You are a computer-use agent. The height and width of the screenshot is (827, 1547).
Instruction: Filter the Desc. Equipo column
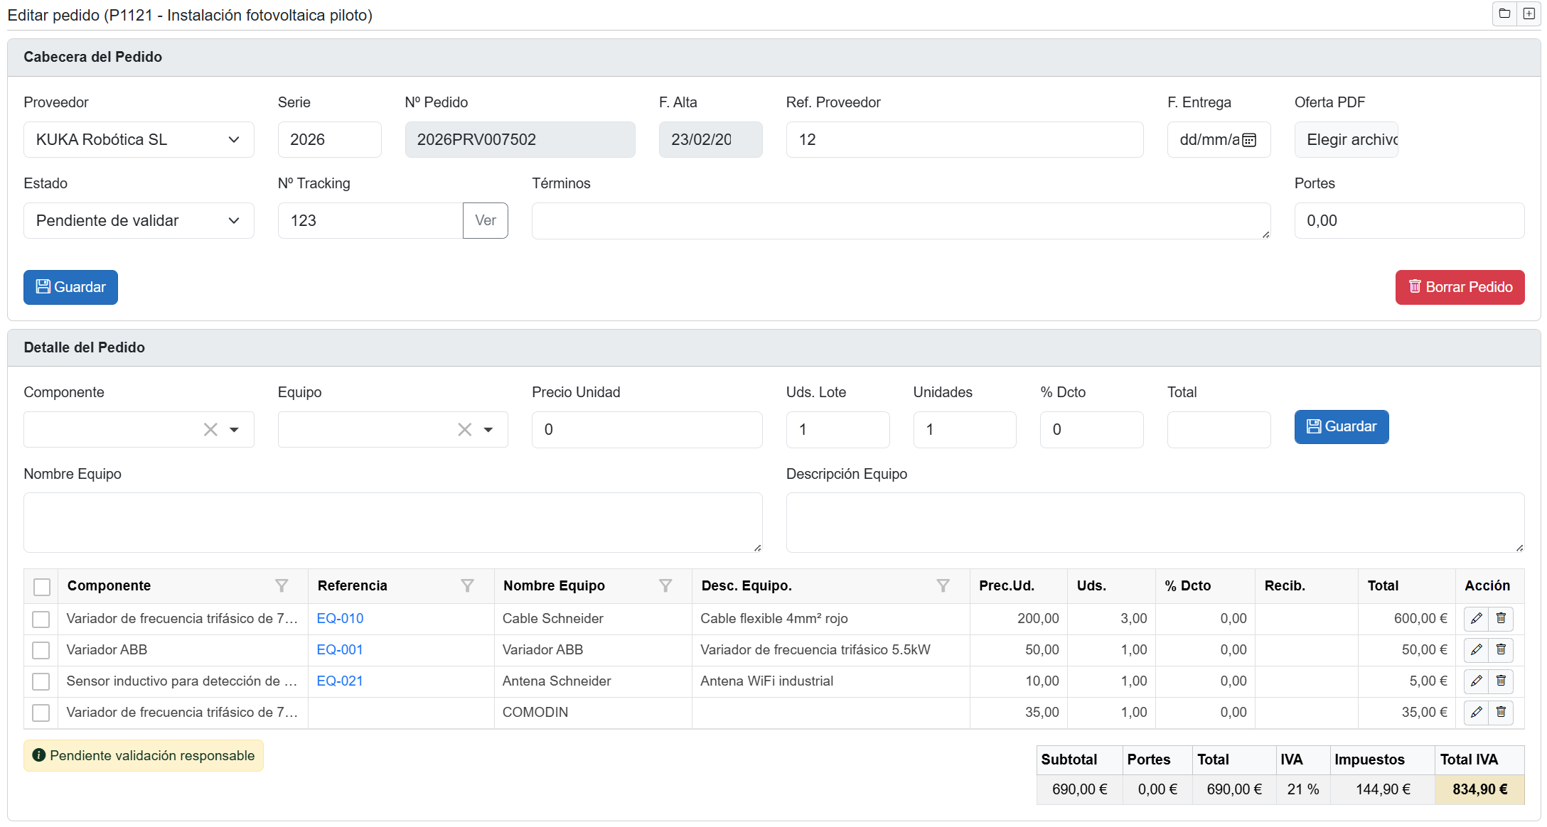click(x=943, y=585)
